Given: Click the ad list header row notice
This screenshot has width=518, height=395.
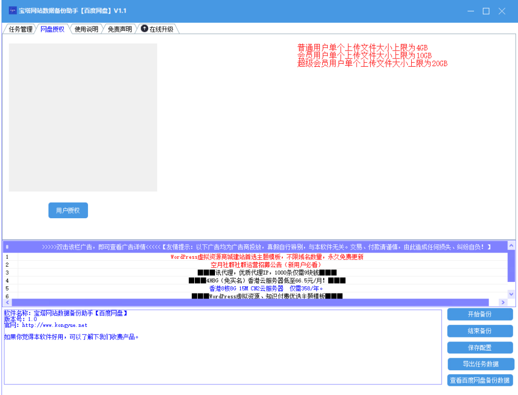Looking at the screenshot, I should pyautogui.click(x=255, y=247).
